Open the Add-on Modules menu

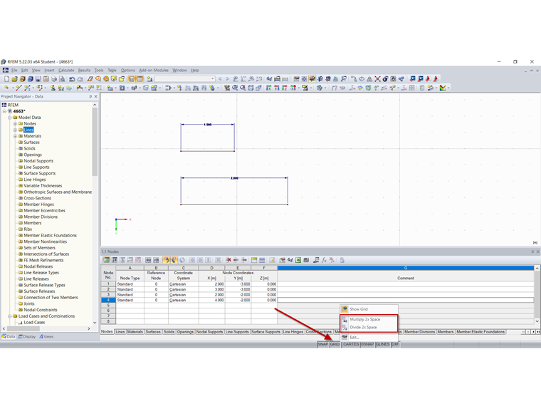[x=154, y=70]
